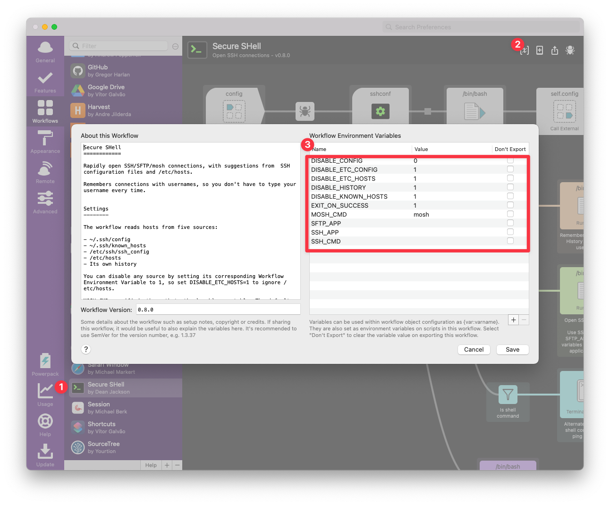Toggle Don't Export for DISABLE_HISTORY

pyautogui.click(x=510, y=187)
